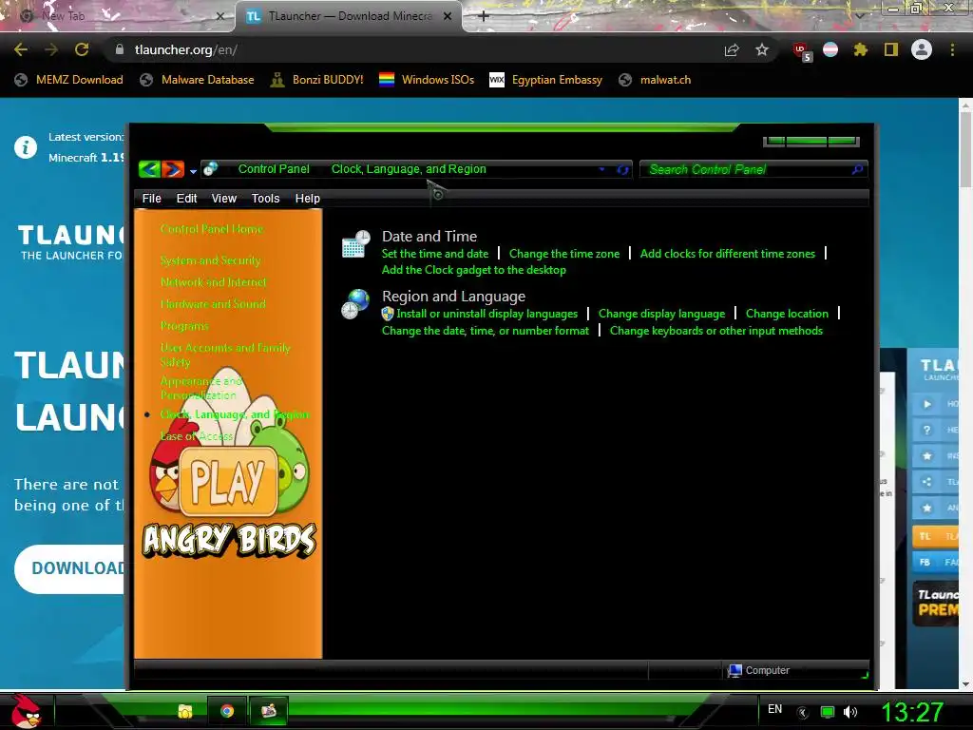973x730 pixels.
Task: Open Appearance and Personalization category
Action: coord(201,388)
